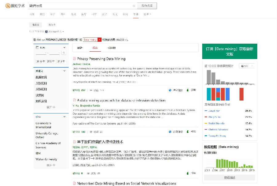Click PDF icon of database intrusion detection paper

click(74, 100)
